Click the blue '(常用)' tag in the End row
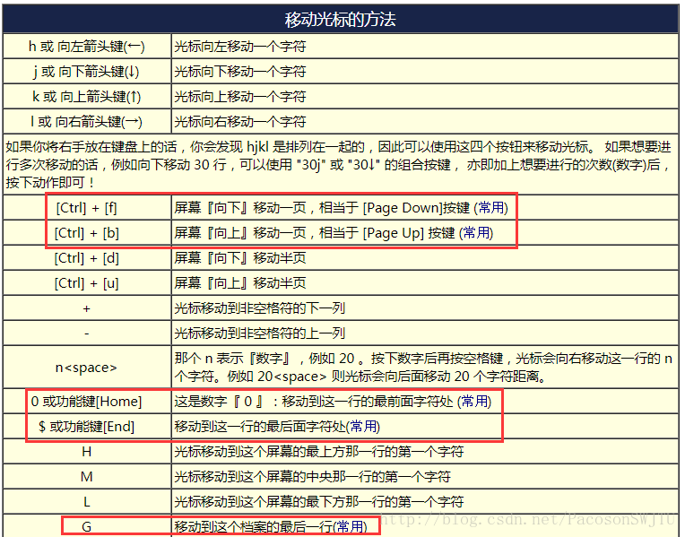 (363, 427)
